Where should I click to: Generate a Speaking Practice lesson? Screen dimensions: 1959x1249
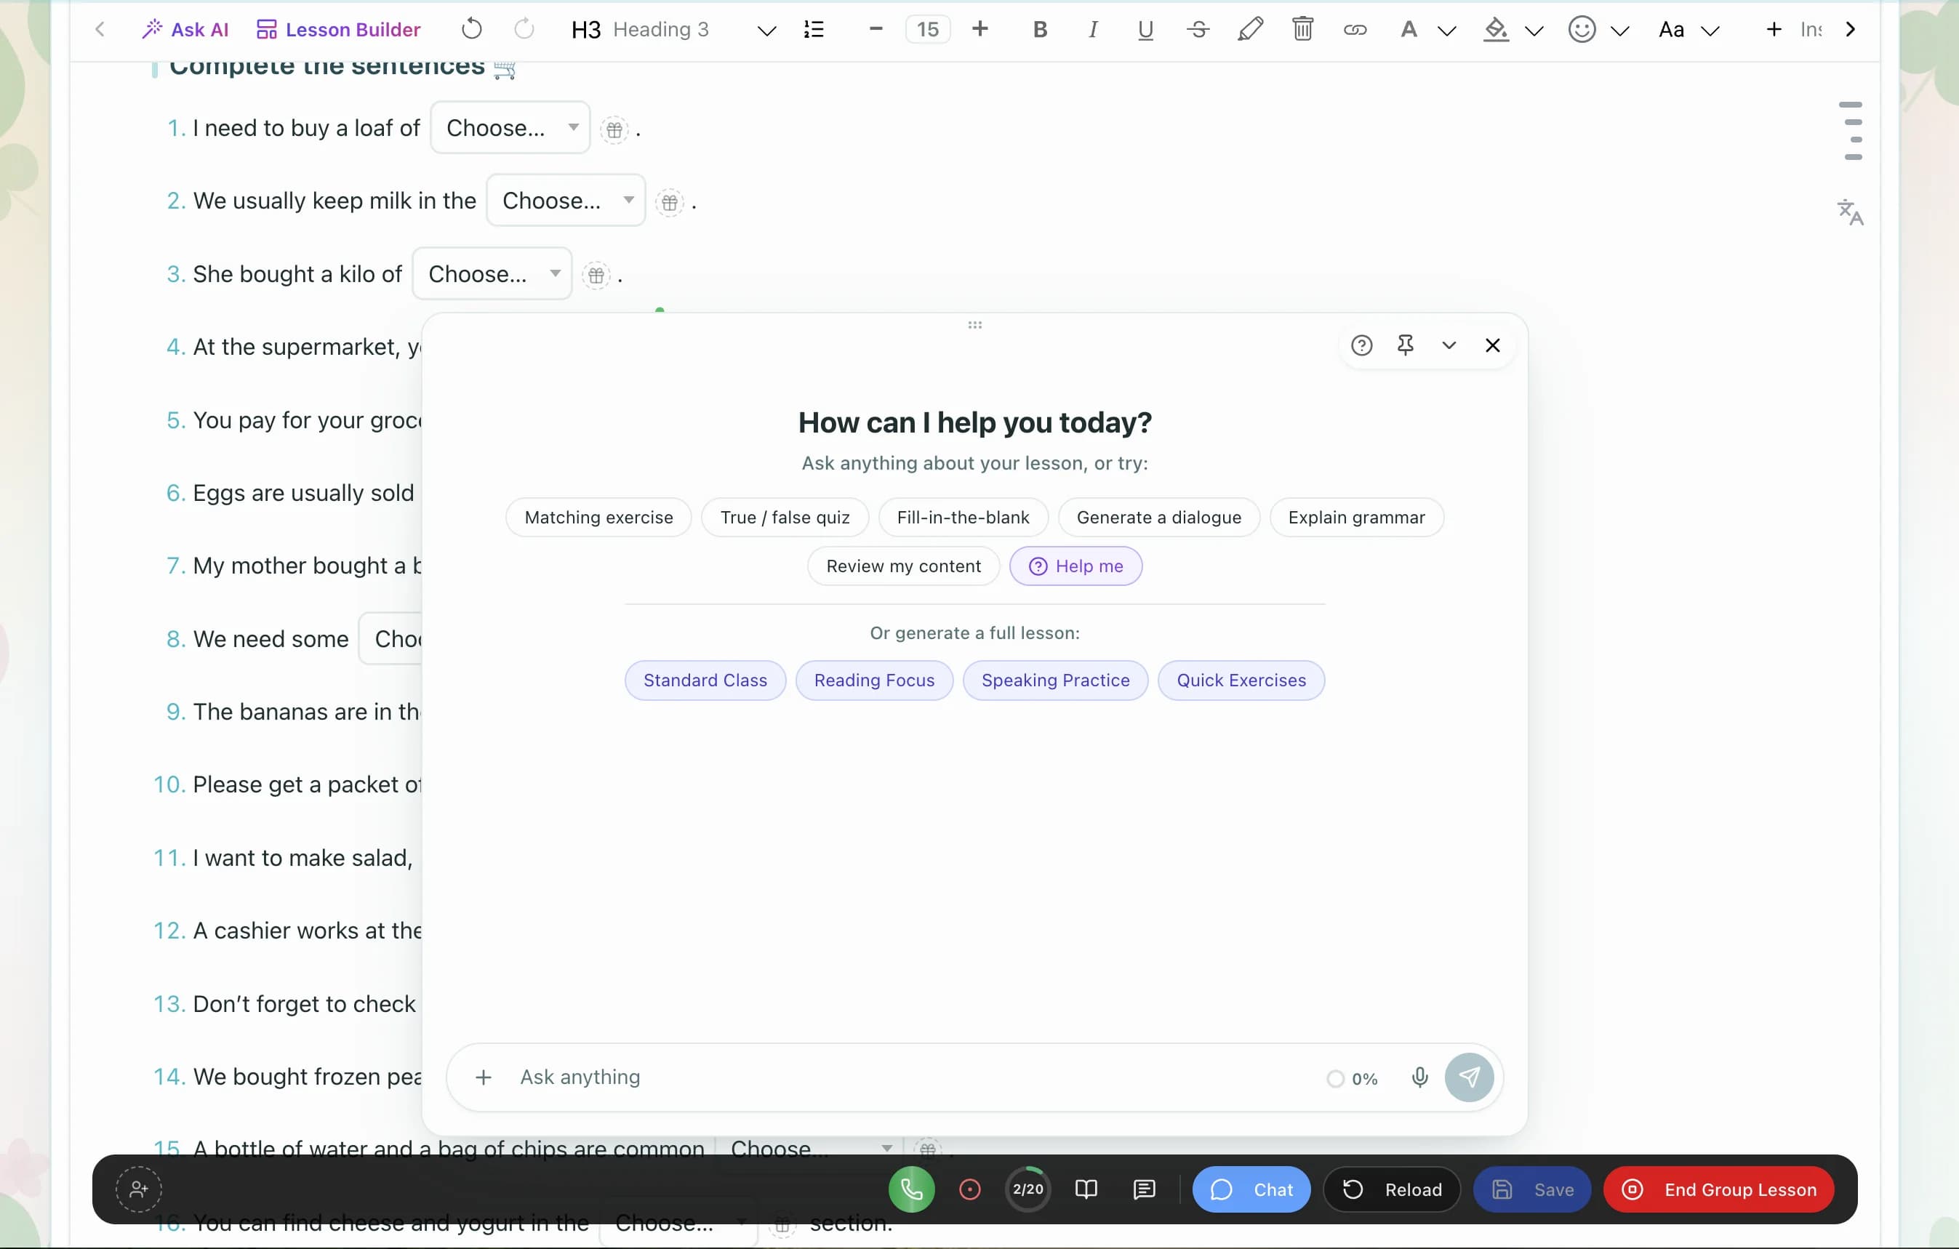(x=1055, y=680)
